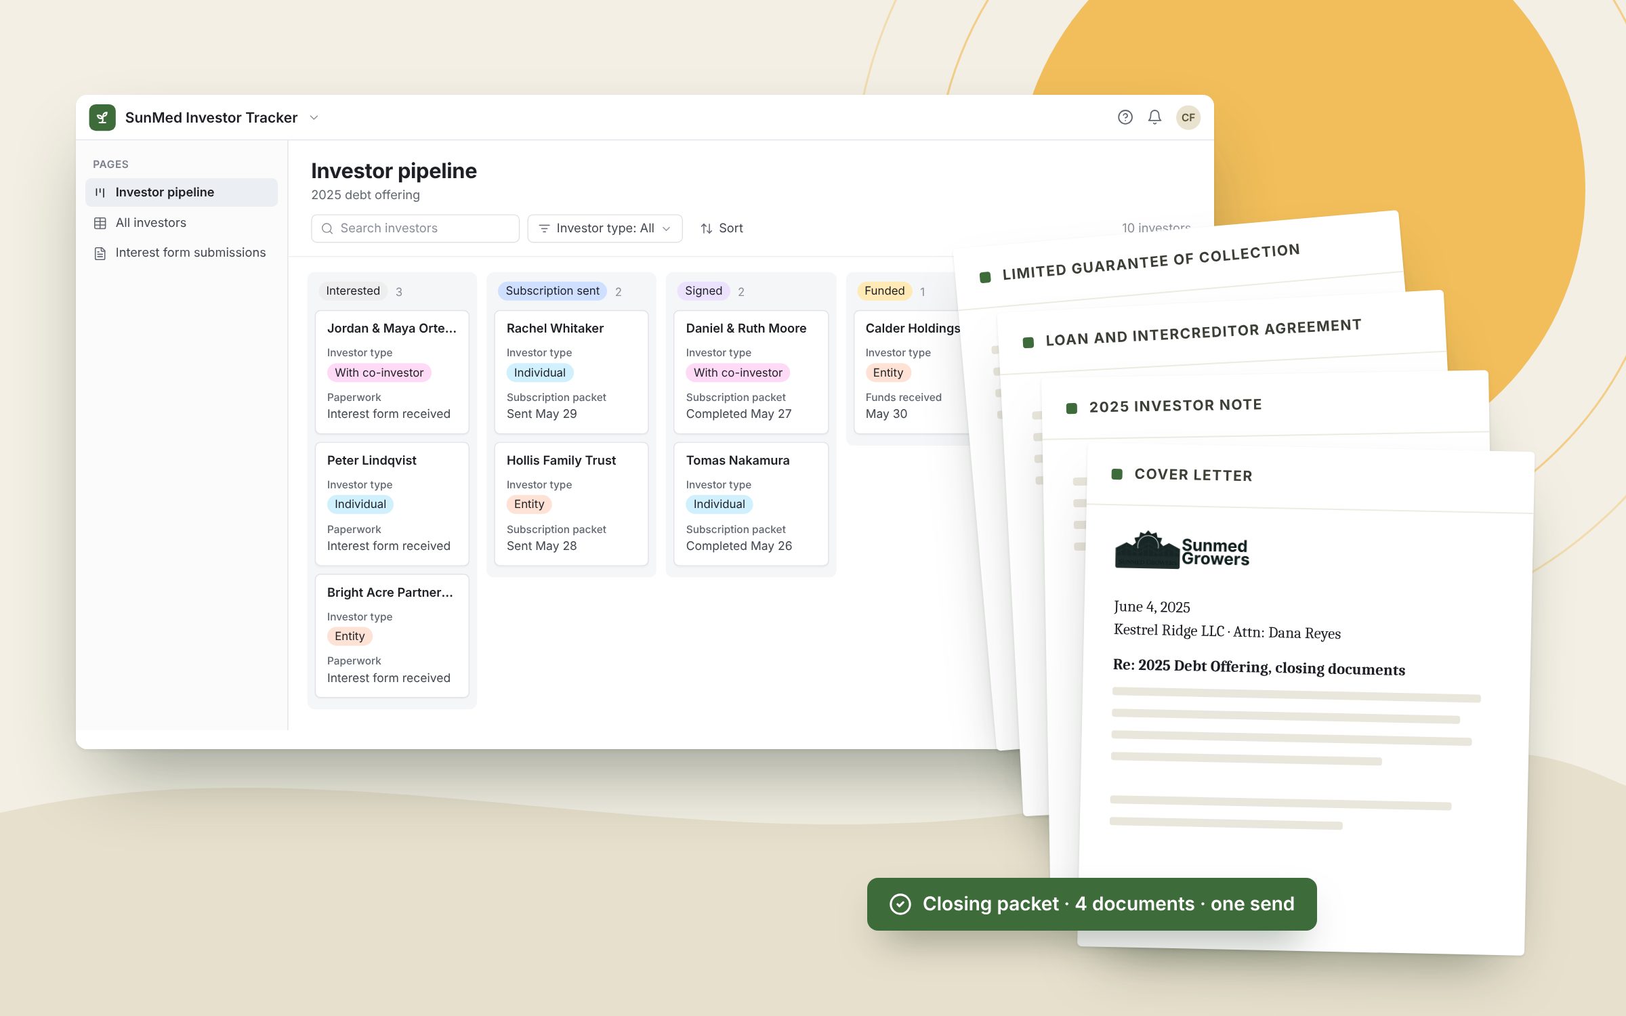Image resolution: width=1626 pixels, height=1016 pixels.
Task: Select the Limited Guarantee of Collection document
Action: pyautogui.click(x=1150, y=261)
